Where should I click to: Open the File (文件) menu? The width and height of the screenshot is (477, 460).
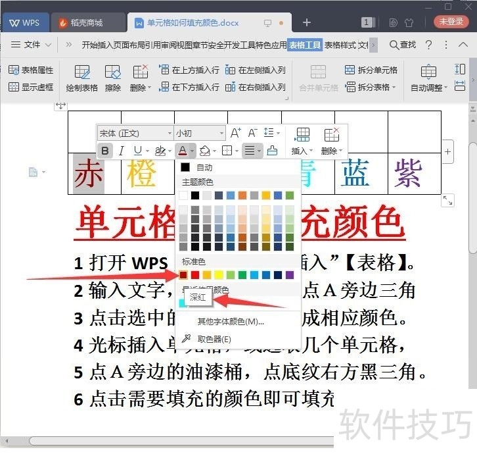(x=31, y=45)
